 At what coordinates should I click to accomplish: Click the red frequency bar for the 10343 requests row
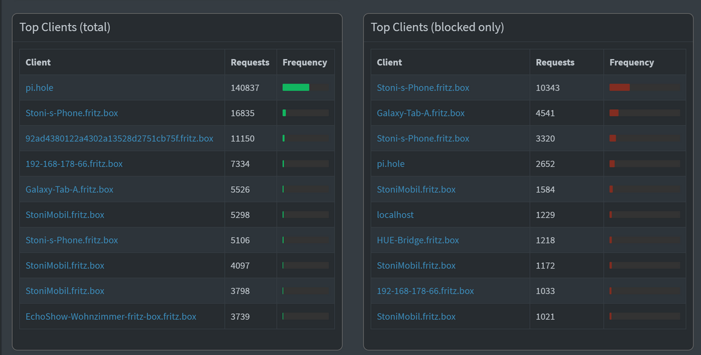click(619, 88)
